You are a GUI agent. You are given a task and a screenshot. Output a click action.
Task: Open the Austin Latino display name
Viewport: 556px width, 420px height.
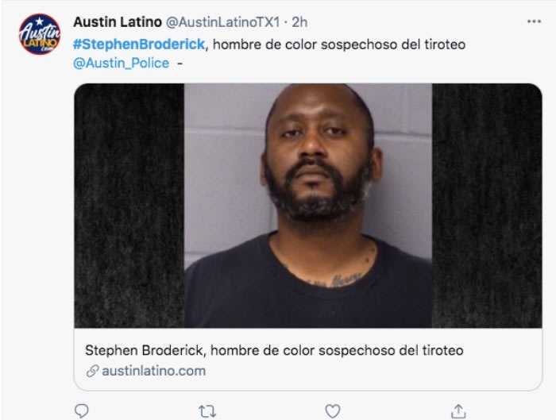[x=118, y=22]
